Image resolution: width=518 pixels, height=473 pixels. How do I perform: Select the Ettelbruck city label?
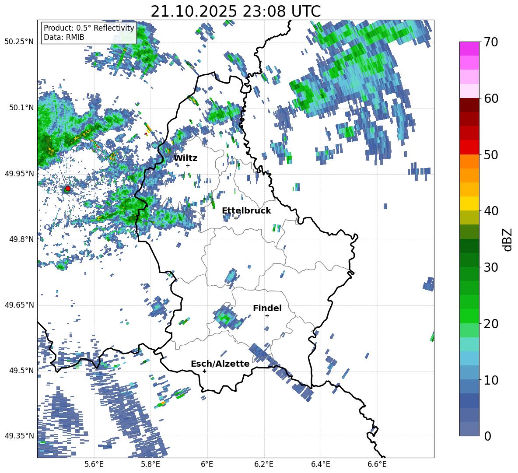coord(246,211)
